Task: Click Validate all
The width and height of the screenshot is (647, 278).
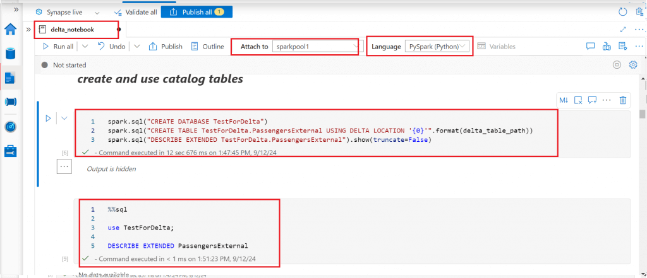Action: 136,12
